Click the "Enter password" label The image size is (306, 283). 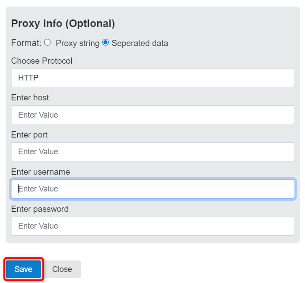click(x=40, y=209)
